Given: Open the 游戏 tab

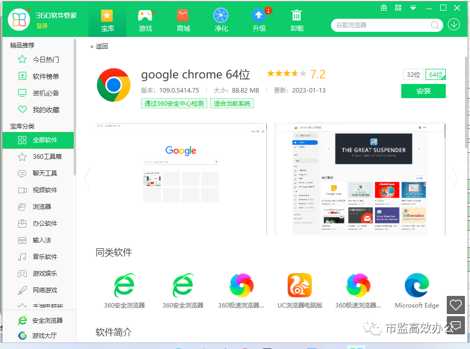Looking at the screenshot, I should [x=146, y=20].
